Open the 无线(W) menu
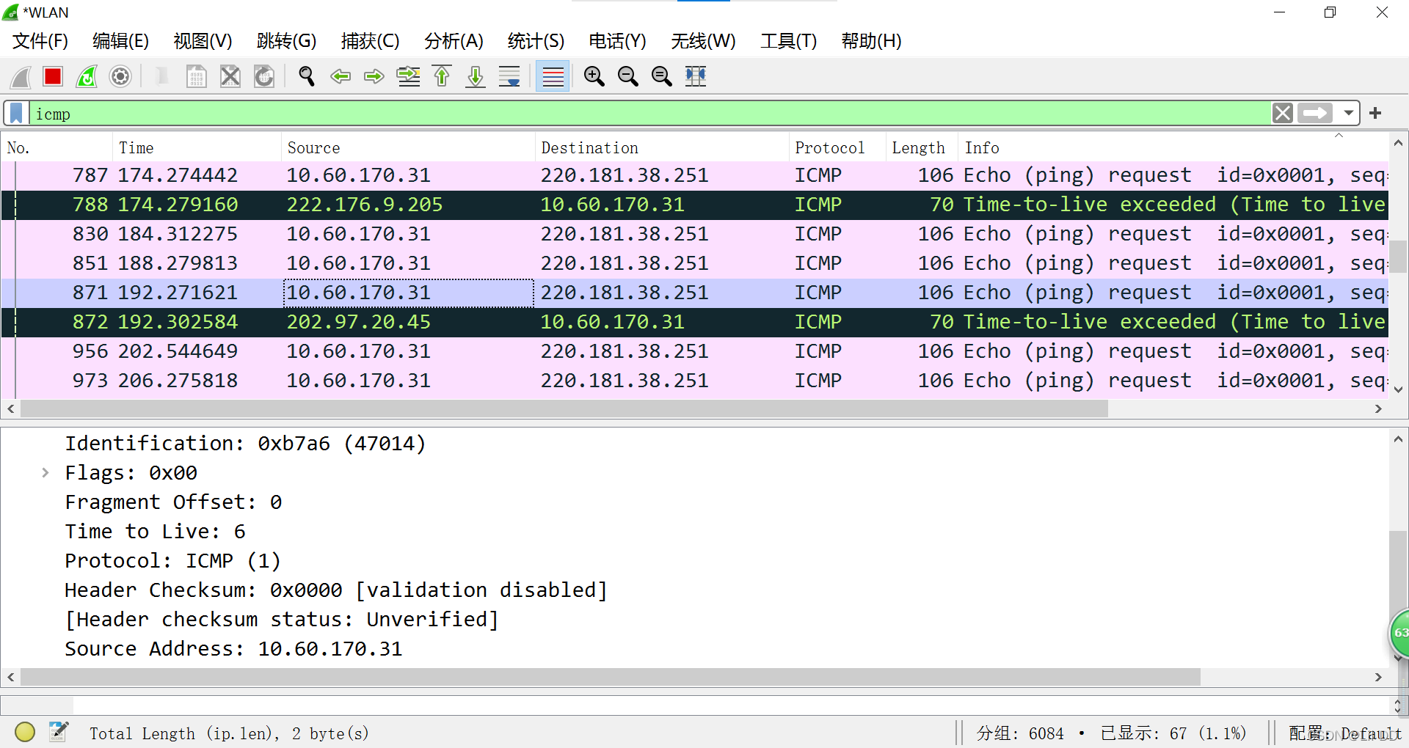The height and width of the screenshot is (748, 1409). pos(703,41)
